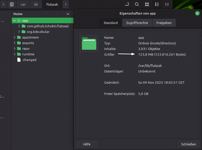Close the properties dialog with green X

(197, 13)
